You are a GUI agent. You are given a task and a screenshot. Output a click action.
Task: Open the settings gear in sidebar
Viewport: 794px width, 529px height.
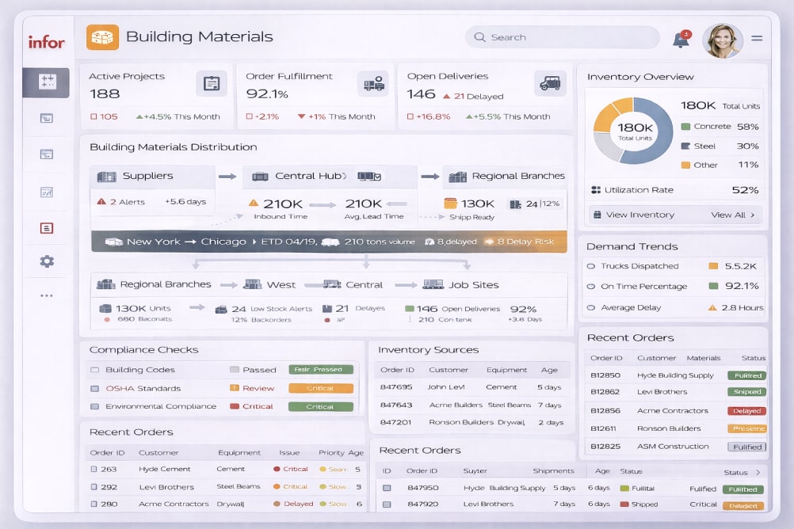click(47, 261)
